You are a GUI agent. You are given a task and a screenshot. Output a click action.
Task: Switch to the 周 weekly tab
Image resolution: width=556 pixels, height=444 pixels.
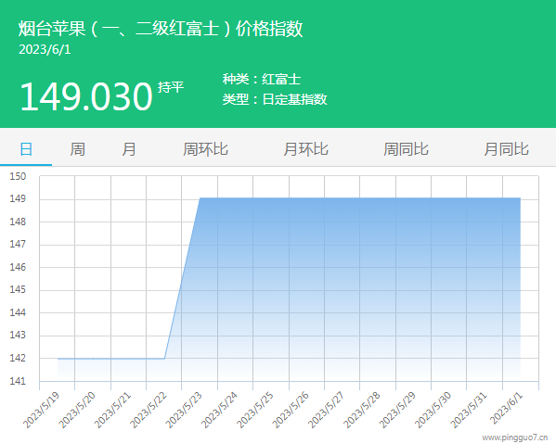coord(77,149)
